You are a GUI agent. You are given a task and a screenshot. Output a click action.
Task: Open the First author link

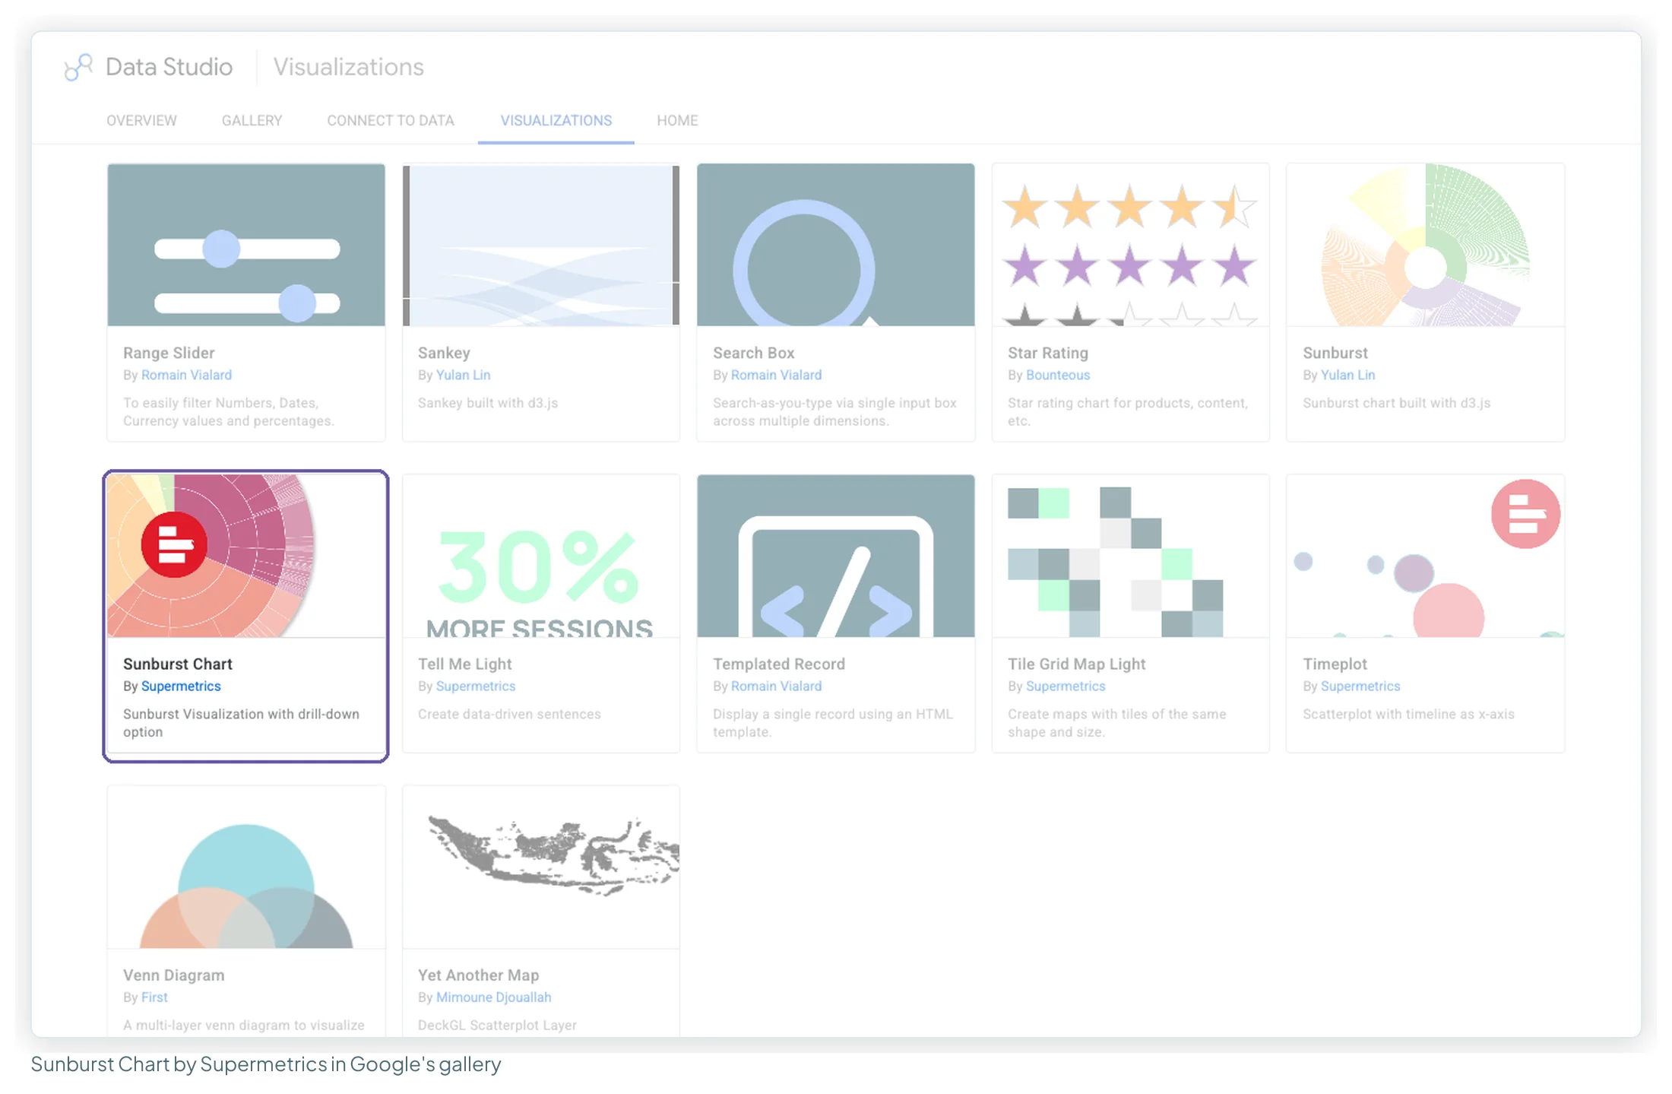click(x=154, y=997)
